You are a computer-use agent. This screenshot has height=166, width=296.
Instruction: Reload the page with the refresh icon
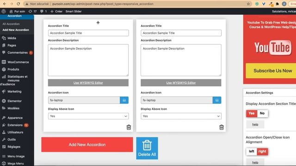coord(18,4)
